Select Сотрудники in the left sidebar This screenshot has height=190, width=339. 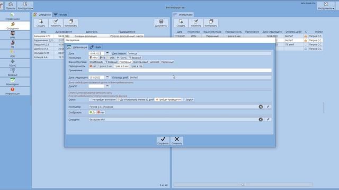point(13,26)
